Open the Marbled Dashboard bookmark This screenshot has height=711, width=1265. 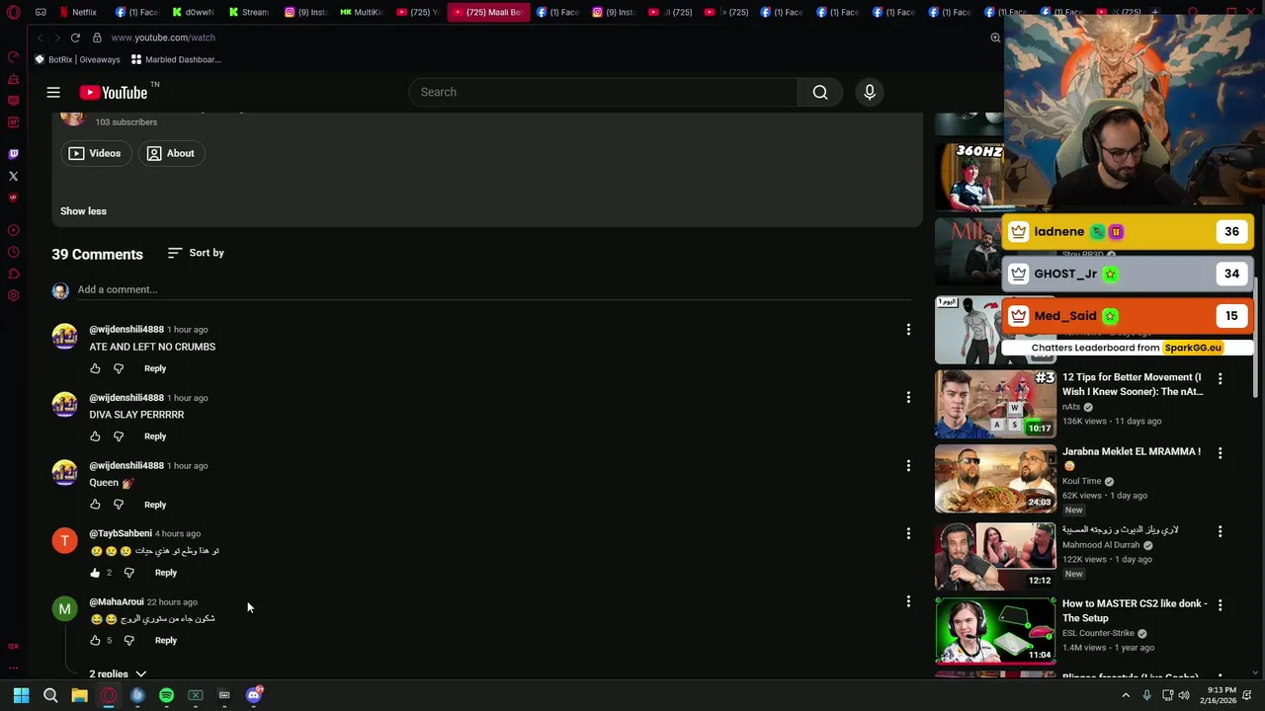[x=176, y=59]
